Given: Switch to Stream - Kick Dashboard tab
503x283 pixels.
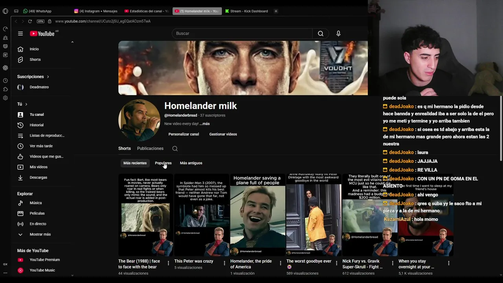Looking at the screenshot, I should tap(246, 11).
